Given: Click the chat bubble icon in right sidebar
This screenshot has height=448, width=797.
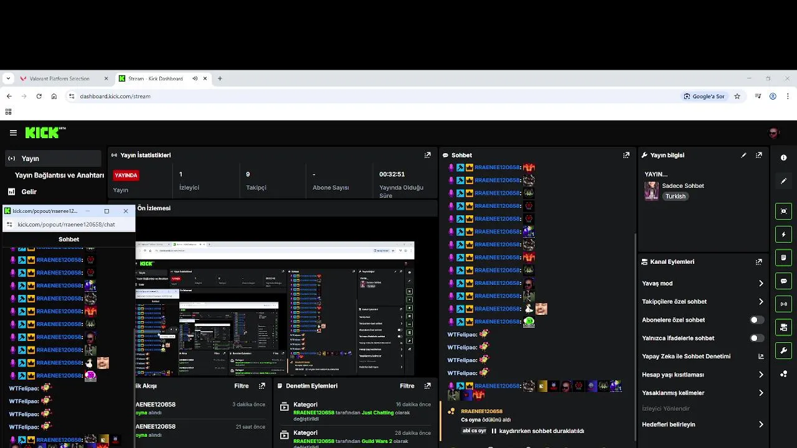Looking at the screenshot, I should click(x=783, y=281).
